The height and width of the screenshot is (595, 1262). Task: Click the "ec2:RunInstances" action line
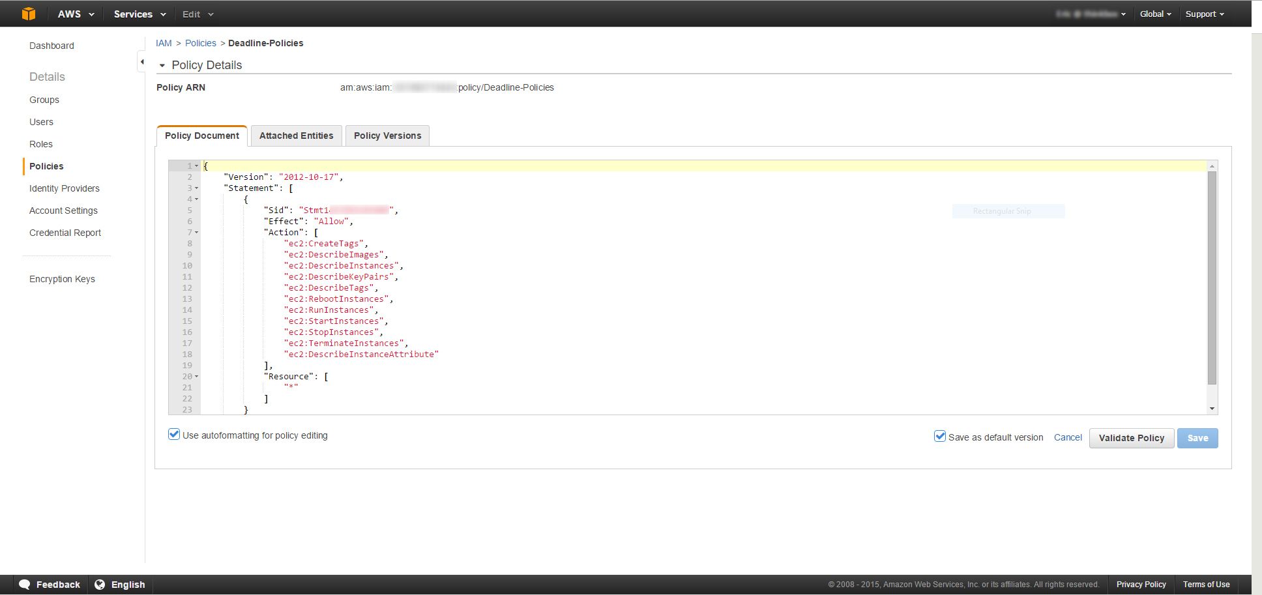point(331,310)
